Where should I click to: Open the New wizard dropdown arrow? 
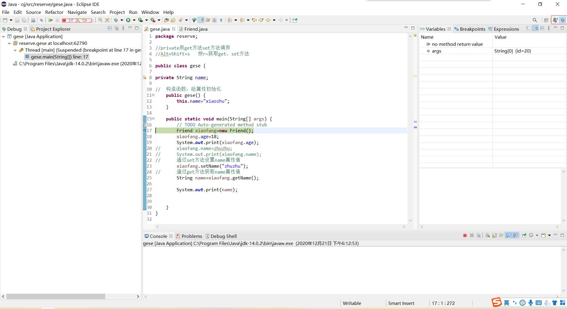[11, 20]
